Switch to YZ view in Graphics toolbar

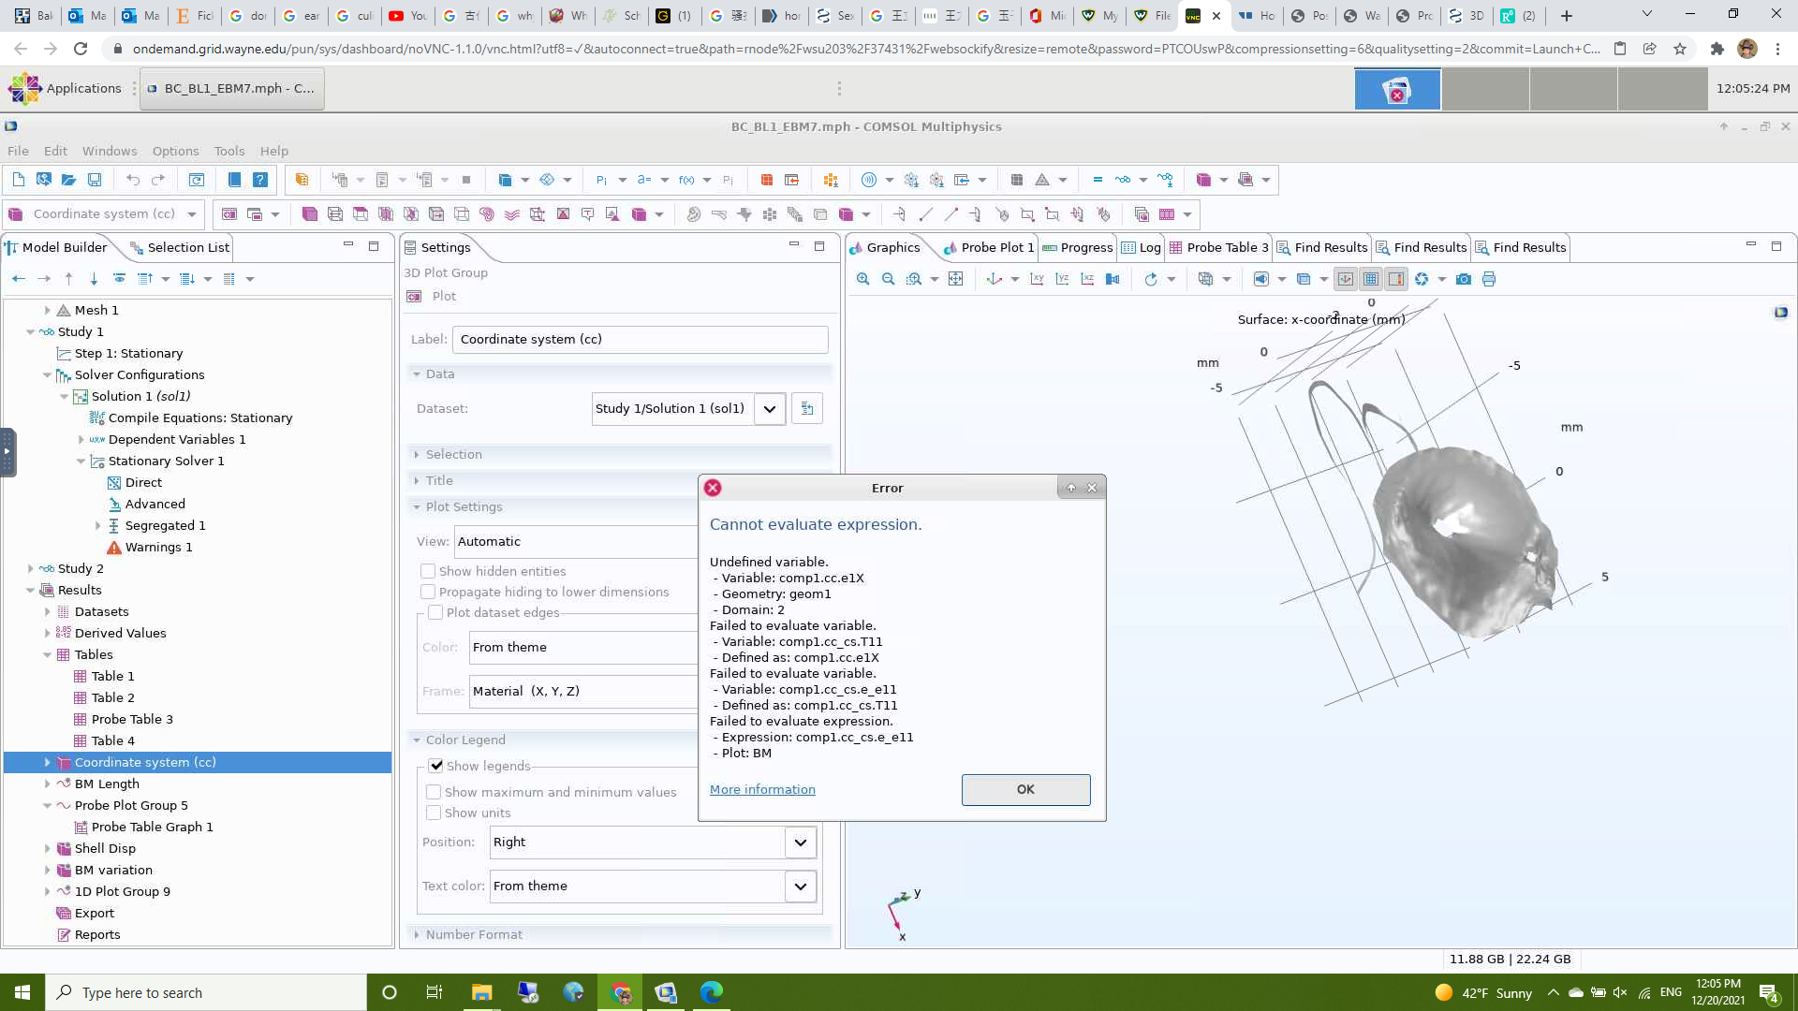1062,279
